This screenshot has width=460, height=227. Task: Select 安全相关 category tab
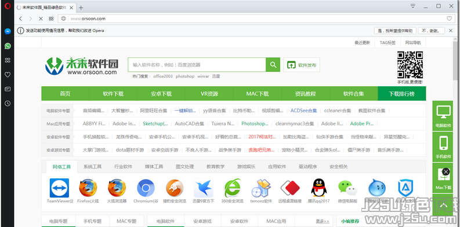339,167
